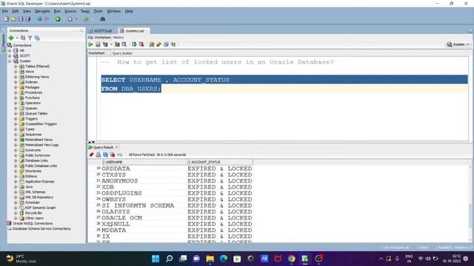
Task: Click the red pin icon in Query Result
Action: pyautogui.click(x=91, y=154)
